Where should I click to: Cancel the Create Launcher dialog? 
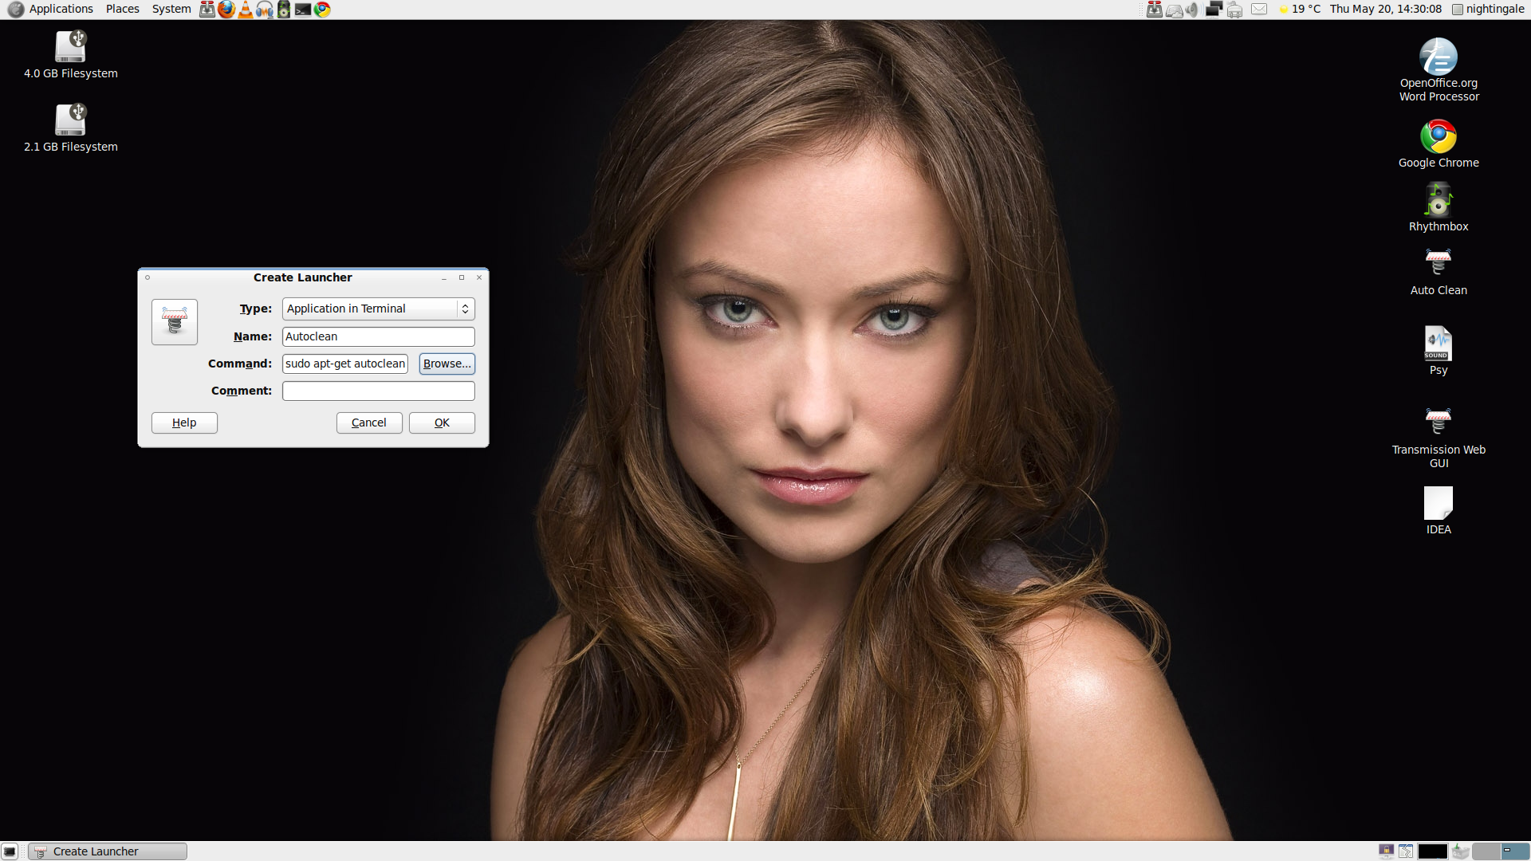pyautogui.click(x=369, y=423)
